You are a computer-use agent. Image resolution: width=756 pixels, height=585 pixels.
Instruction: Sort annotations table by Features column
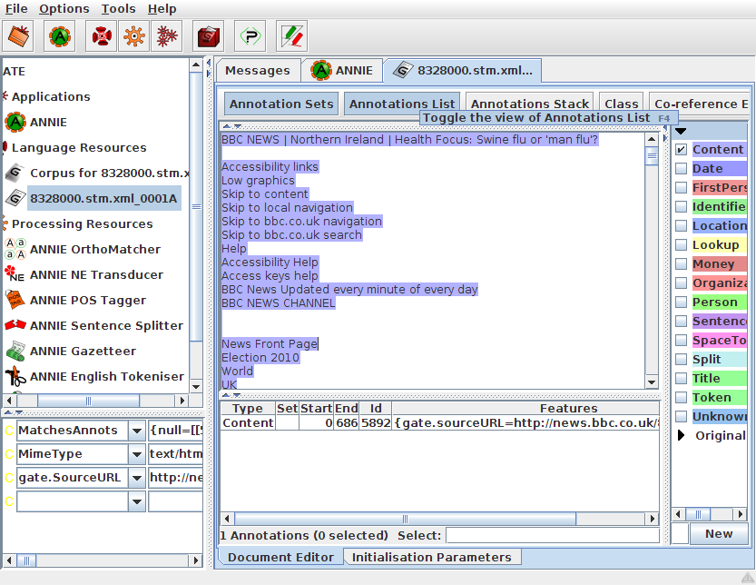pyautogui.click(x=525, y=409)
